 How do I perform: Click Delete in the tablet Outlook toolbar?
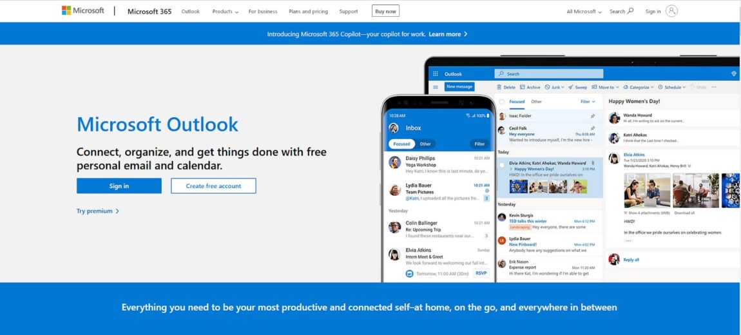[506, 87]
